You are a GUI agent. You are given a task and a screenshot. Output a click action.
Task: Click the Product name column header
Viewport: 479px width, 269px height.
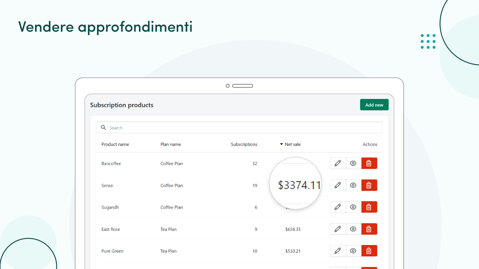(115, 144)
